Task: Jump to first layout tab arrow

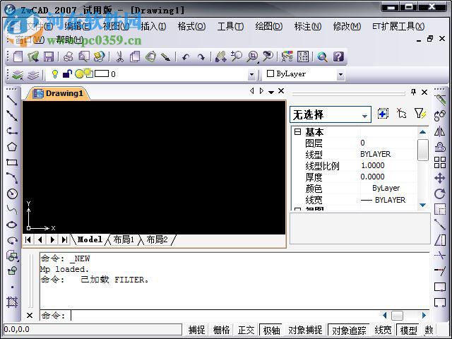Action: (28, 239)
